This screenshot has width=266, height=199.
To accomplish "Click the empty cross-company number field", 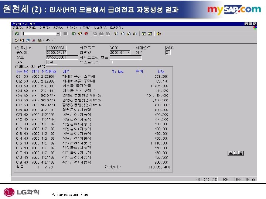I will [x=126, y=57].
